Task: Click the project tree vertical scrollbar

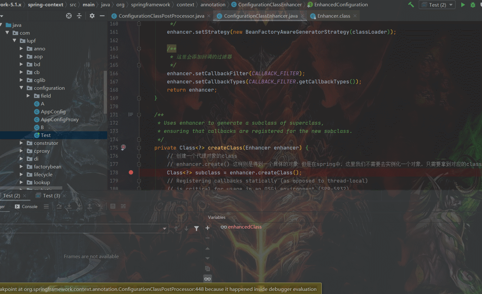Action: tap(105, 92)
